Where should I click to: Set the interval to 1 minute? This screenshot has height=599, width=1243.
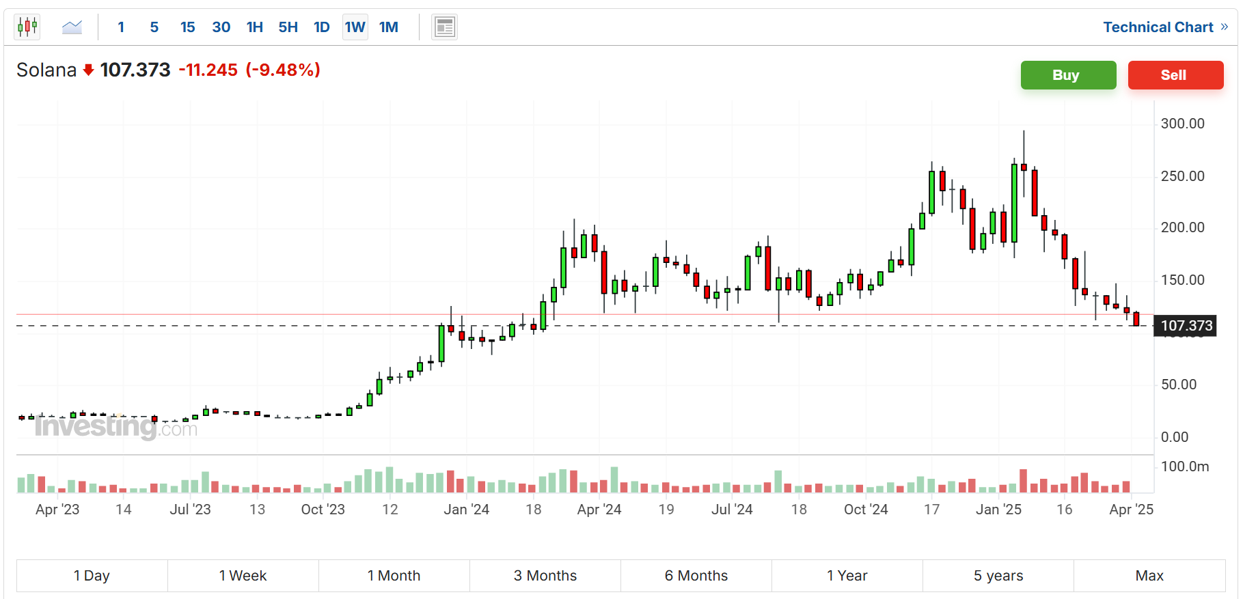pos(121,27)
